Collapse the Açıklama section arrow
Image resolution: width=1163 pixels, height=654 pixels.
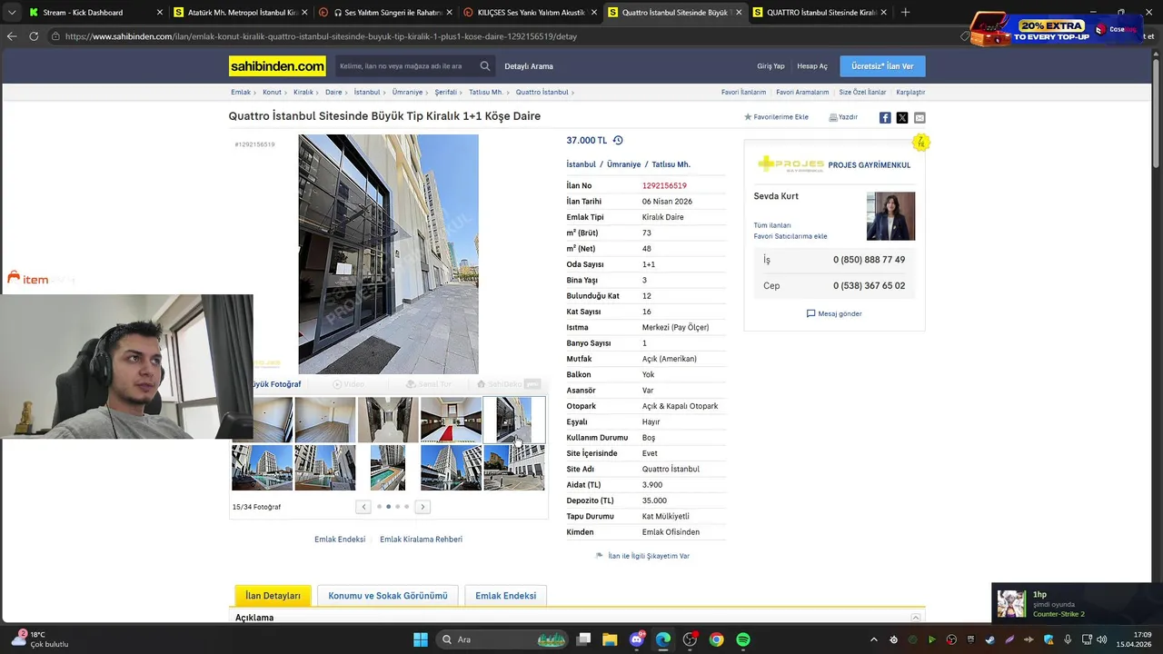[915, 618]
